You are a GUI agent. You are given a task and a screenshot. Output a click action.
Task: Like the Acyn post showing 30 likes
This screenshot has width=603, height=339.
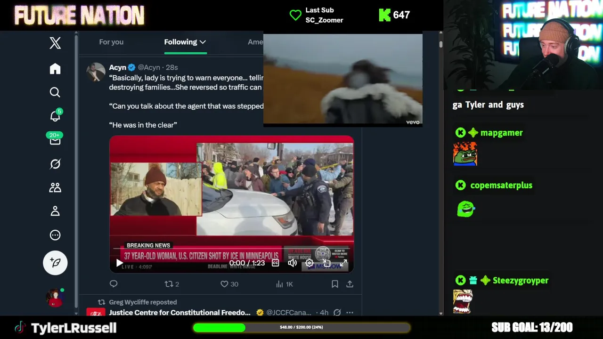pyautogui.click(x=229, y=284)
